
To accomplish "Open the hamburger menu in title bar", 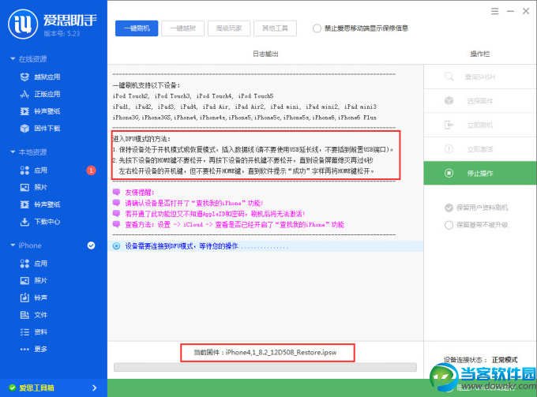I will pyautogui.click(x=494, y=11).
